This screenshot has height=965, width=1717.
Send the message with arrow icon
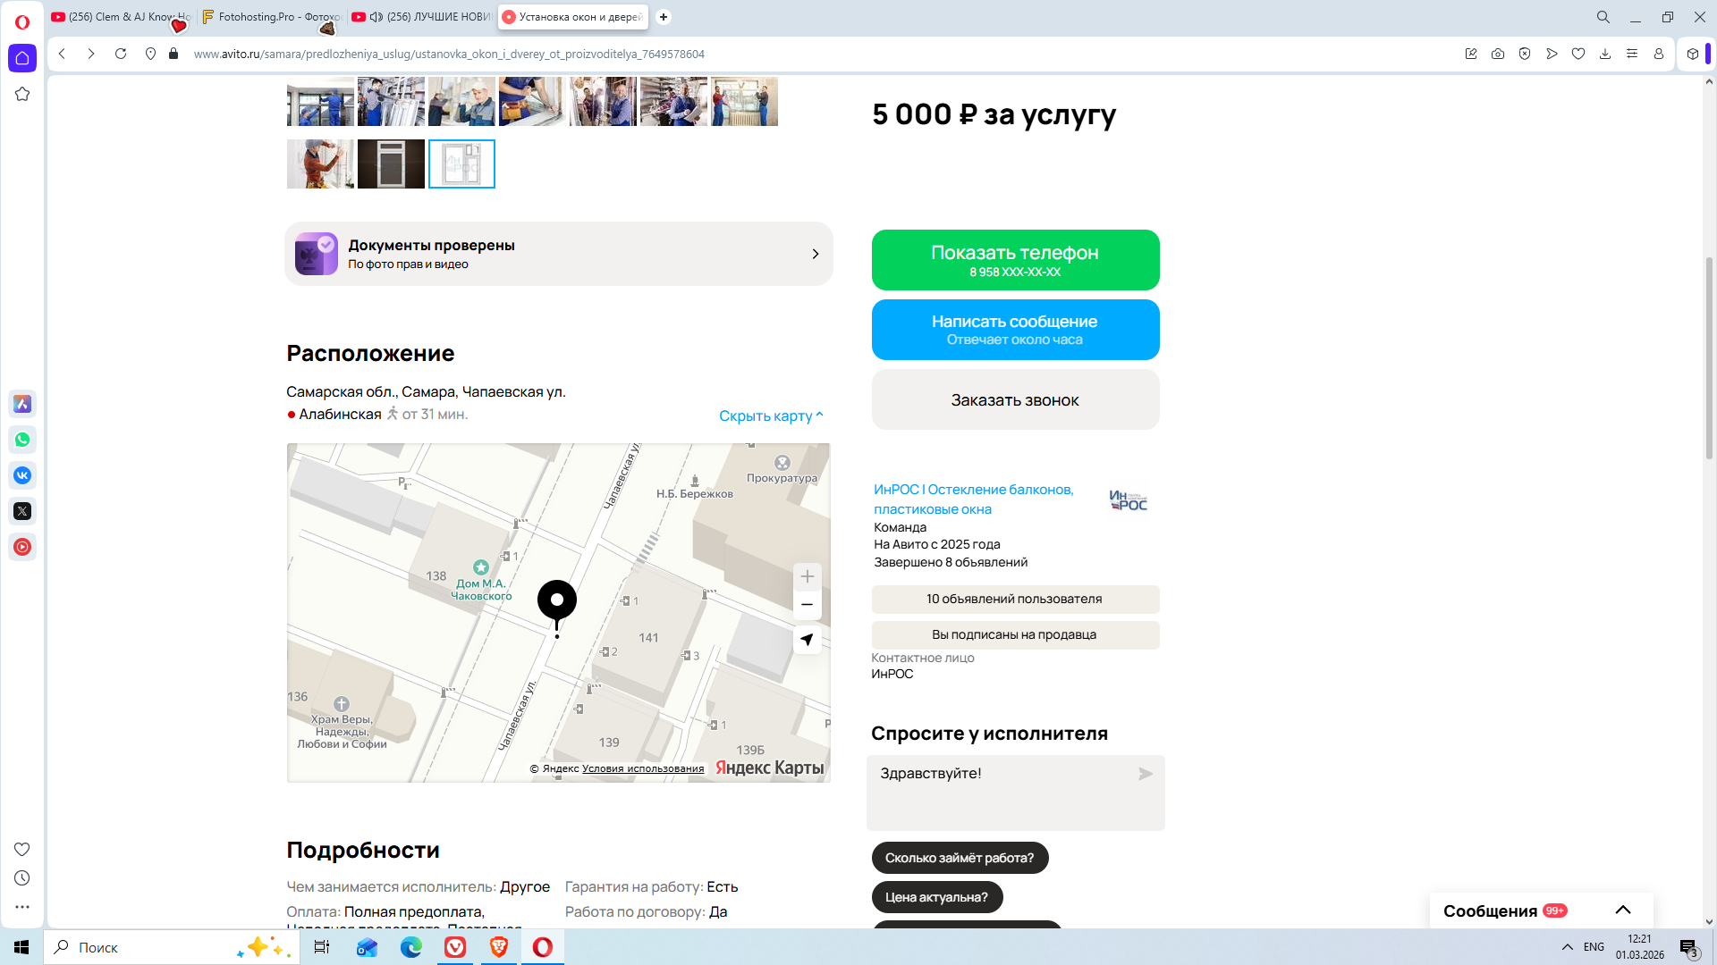click(x=1146, y=774)
